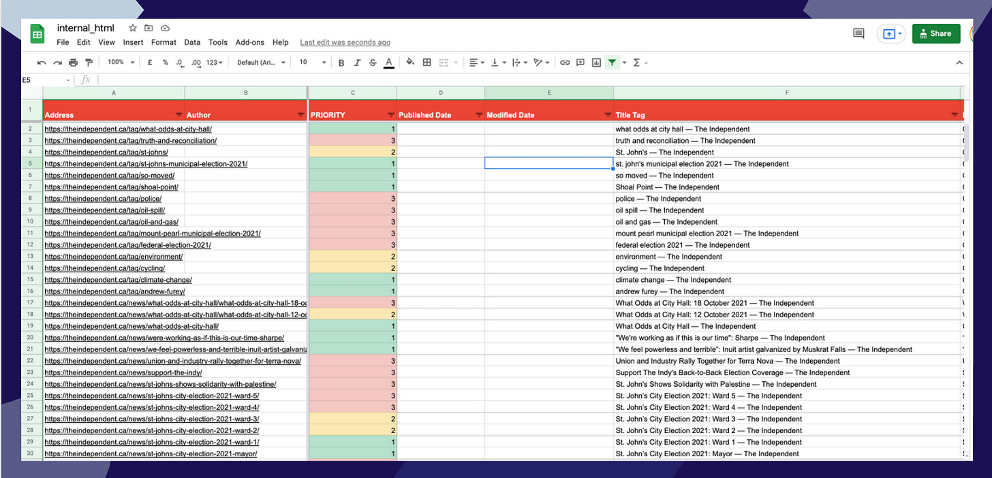
Task: Open the text color picker
Action: pos(388,63)
